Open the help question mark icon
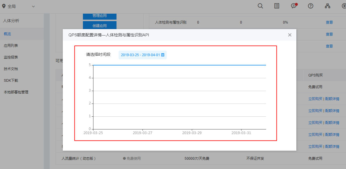 click(311, 6)
